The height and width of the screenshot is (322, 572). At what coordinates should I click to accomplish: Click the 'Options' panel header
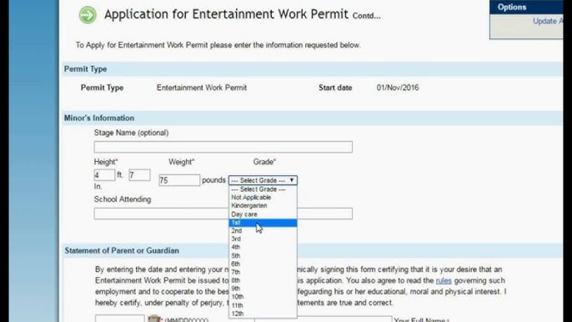tap(526, 7)
